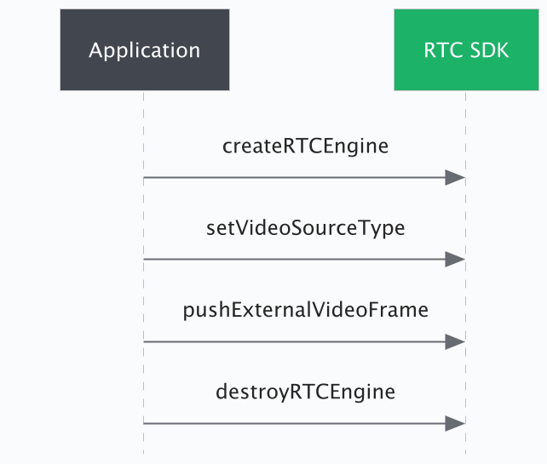Click the arrowhead of the createRTCEngine arrow
Viewport: 547px width, 464px height.
[x=455, y=177]
